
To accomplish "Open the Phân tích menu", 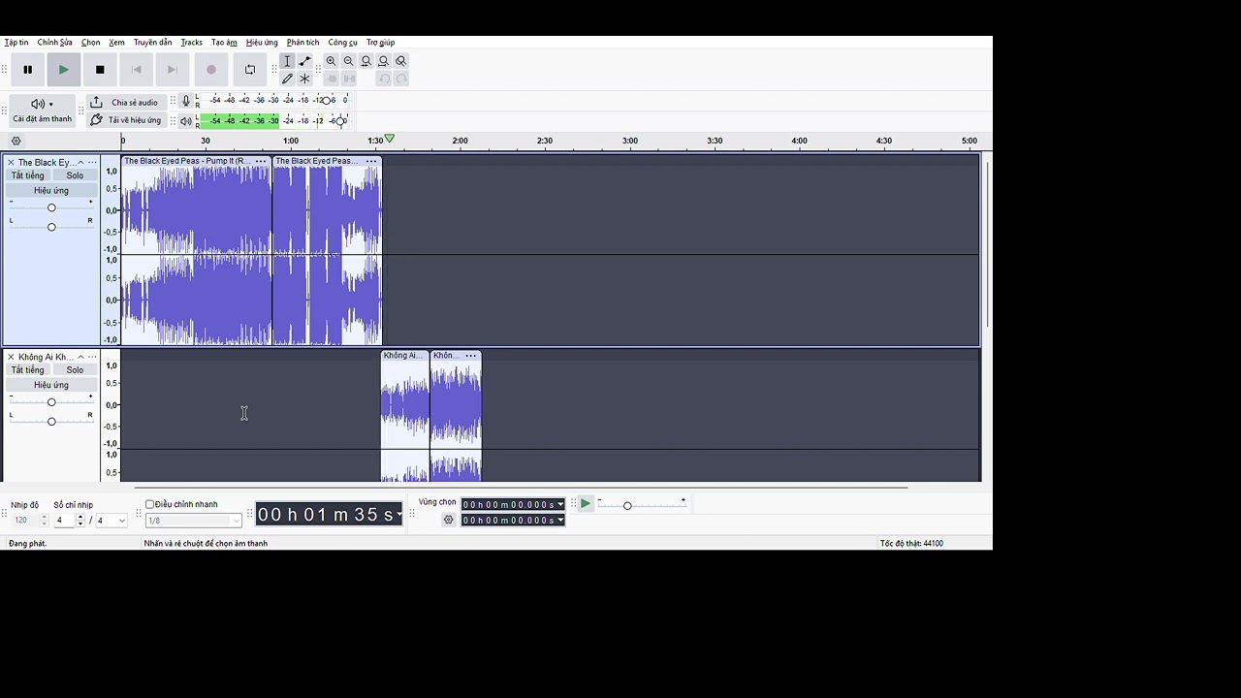I will pyautogui.click(x=302, y=43).
